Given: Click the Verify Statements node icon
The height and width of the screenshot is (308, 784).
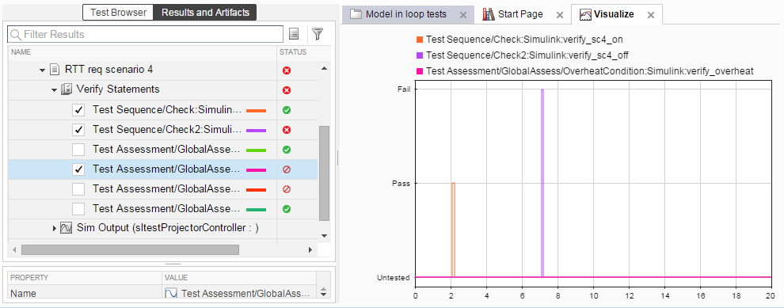Looking at the screenshot, I should [67, 89].
